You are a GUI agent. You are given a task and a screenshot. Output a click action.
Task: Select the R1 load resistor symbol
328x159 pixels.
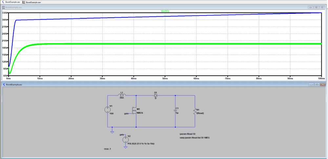click(195, 111)
